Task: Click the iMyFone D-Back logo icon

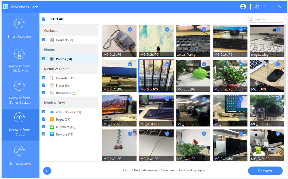Action: coord(5,7)
